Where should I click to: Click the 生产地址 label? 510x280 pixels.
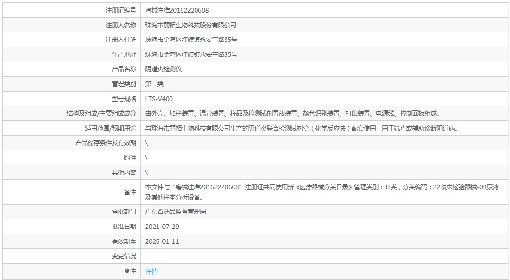coord(124,54)
